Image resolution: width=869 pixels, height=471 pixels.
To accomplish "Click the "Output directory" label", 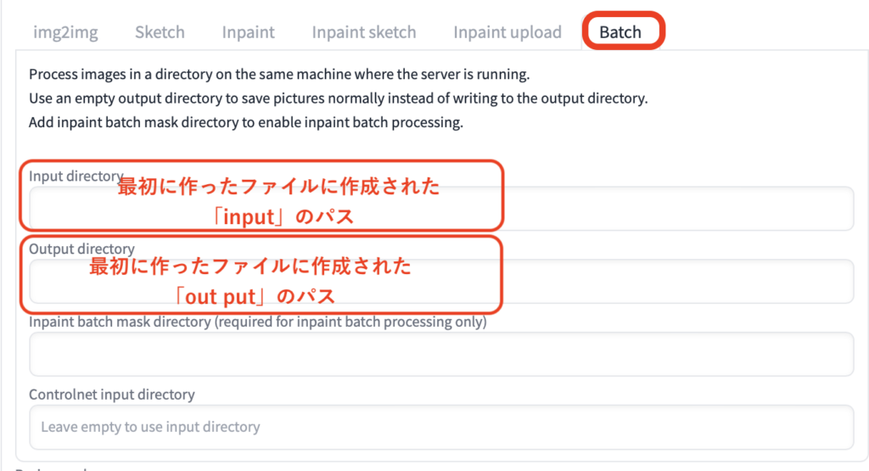I will coord(81,249).
